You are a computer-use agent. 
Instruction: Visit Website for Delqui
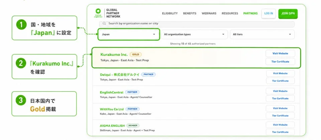point(280,73)
